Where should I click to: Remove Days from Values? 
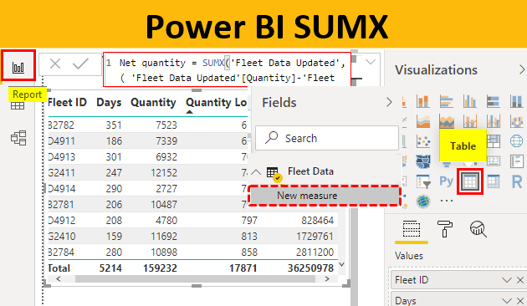click(520, 300)
